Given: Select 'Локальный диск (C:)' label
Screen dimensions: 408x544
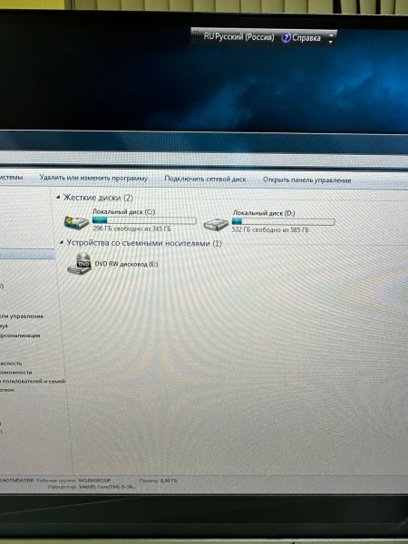Looking at the screenshot, I should [123, 211].
